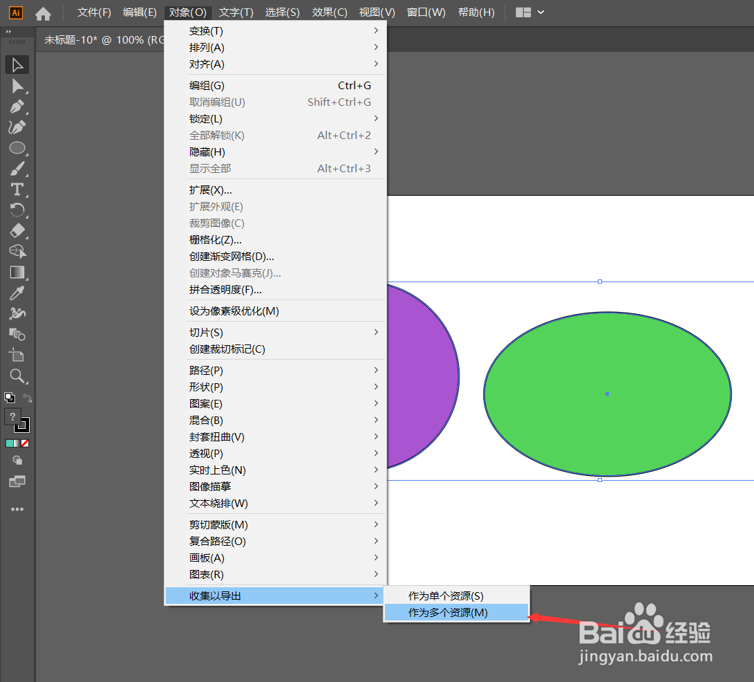
Task: Select the Pen tool
Action: (17, 107)
